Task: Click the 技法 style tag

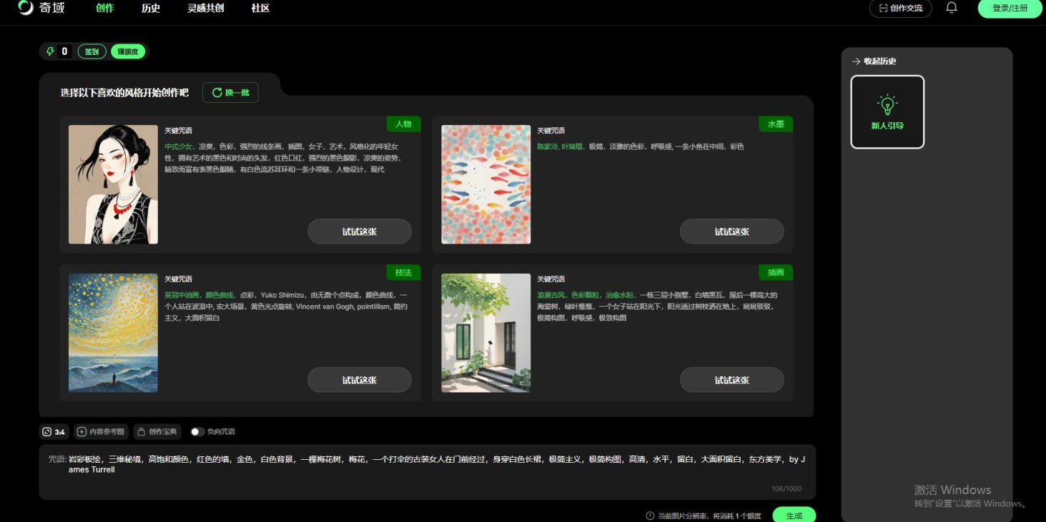Action: [404, 272]
